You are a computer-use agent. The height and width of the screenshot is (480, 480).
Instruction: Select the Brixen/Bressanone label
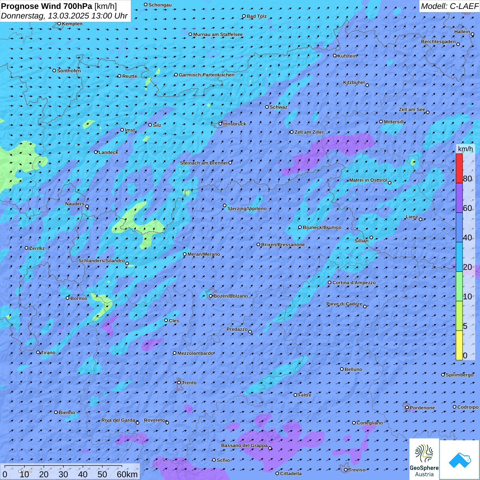(283, 244)
